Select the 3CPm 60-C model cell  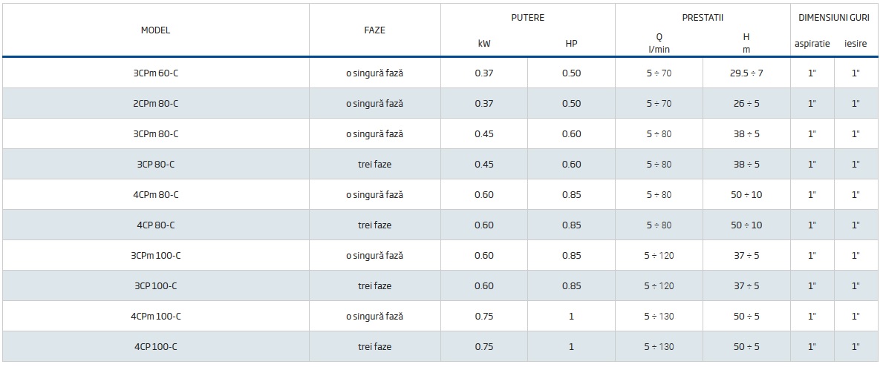click(x=155, y=73)
